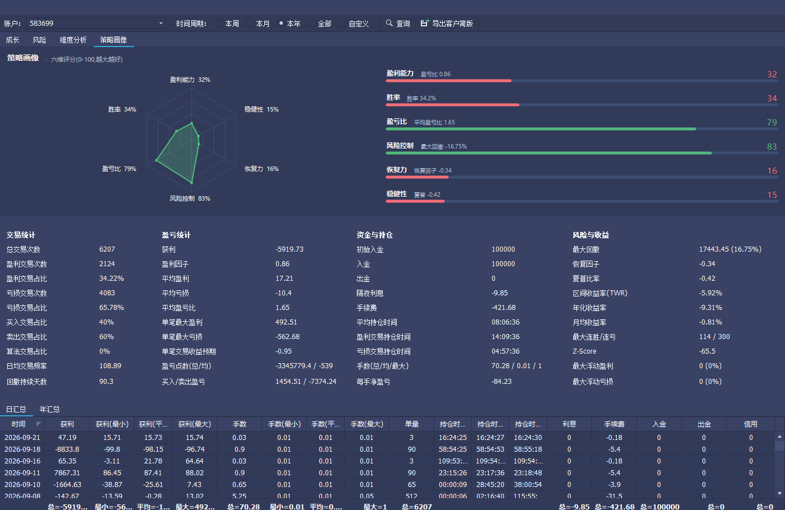Click the 获利(最大) column header
The height and width of the screenshot is (510, 785).
coord(195,424)
